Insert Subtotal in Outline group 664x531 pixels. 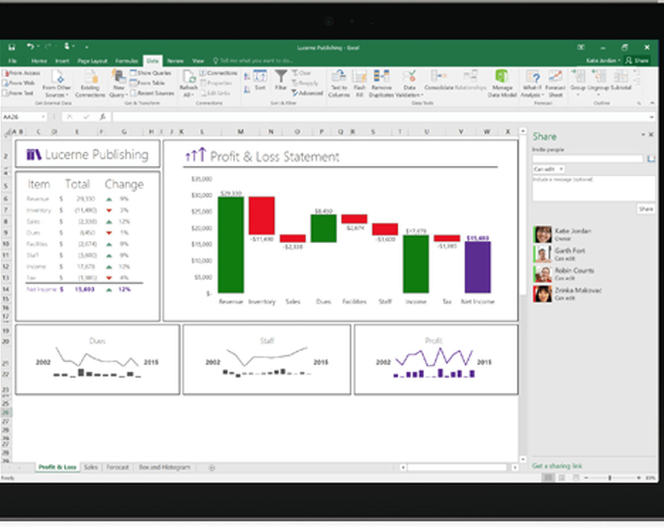coord(621,80)
